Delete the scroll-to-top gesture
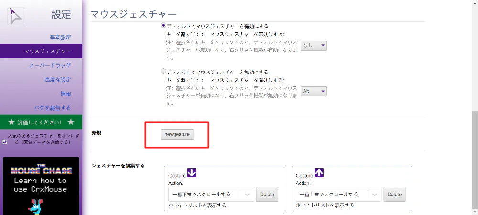 394,195
